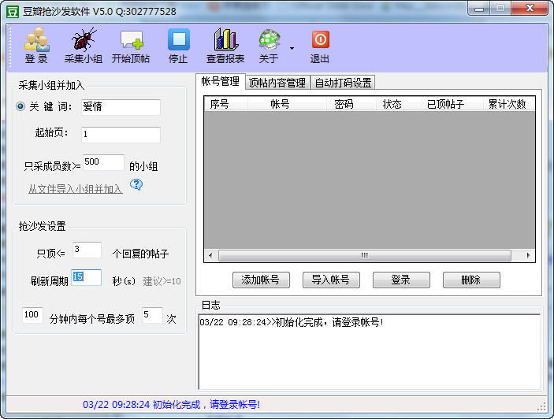554x419 pixels.
Task: Click the 停止 stop icon
Action: point(178,45)
